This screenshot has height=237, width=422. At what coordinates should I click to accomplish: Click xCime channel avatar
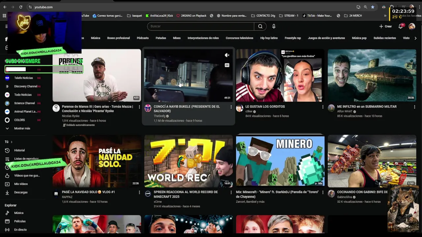(148, 194)
